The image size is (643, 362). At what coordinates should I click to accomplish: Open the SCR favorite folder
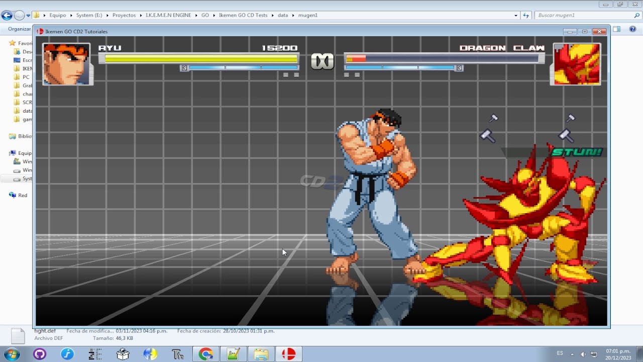[x=23, y=103]
